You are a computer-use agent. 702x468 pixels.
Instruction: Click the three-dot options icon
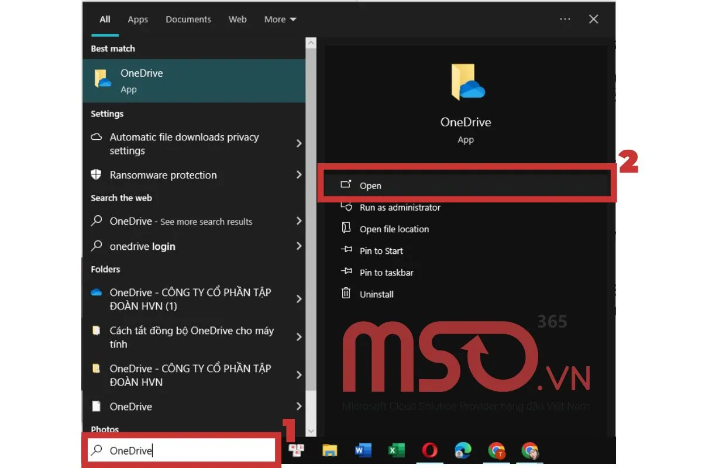pos(565,19)
